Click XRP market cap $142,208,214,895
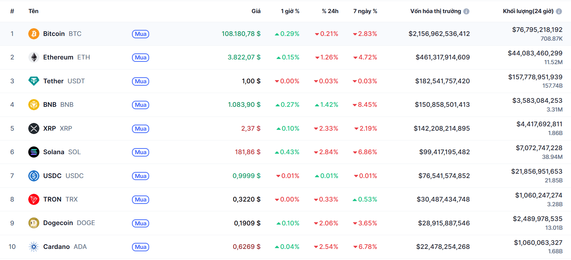The image size is (571, 260). tap(442, 128)
